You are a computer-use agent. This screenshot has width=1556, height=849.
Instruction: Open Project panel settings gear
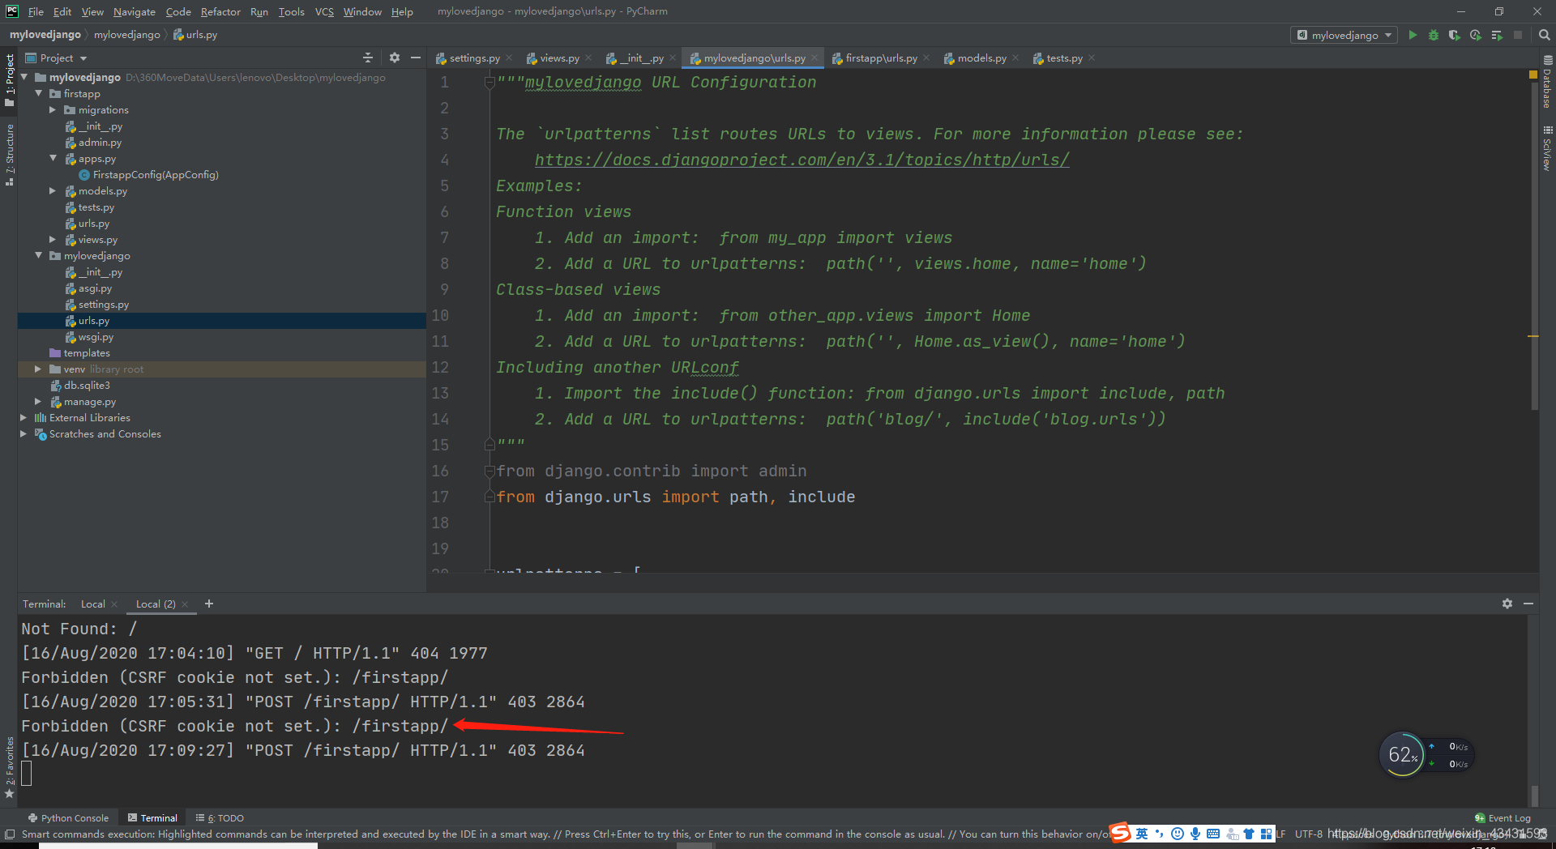pos(395,58)
